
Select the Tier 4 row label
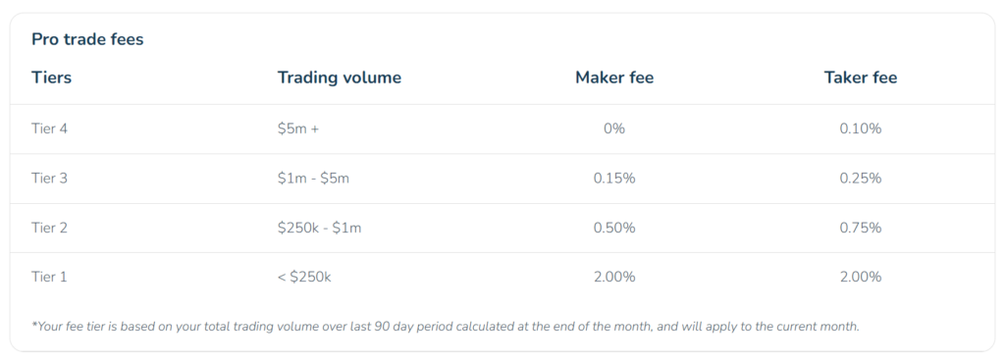pyautogui.click(x=49, y=129)
